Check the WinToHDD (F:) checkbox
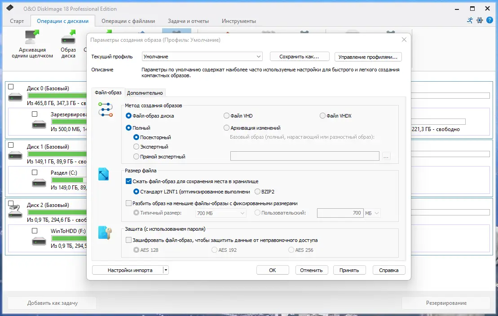The image size is (498, 316). coord(35,231)
